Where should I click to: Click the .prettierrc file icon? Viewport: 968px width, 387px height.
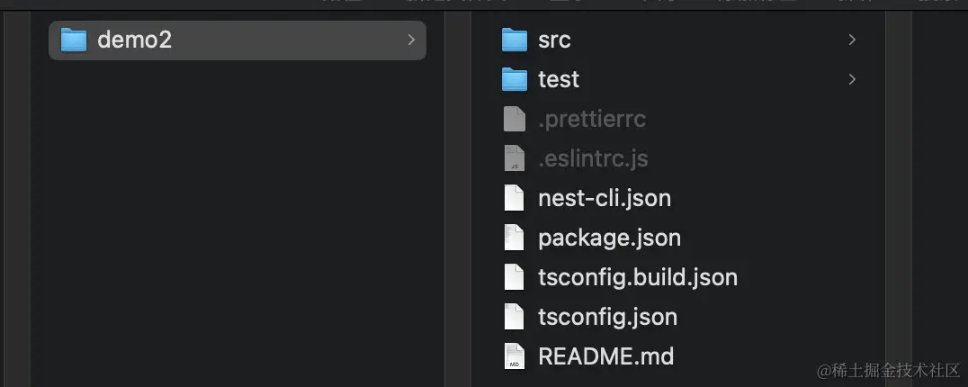click(x=515, y=119)
